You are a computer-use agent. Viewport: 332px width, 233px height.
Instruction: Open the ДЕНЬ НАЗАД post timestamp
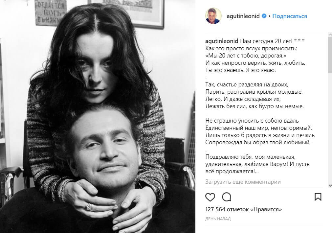pyautogui.click(x=218, y=219)
